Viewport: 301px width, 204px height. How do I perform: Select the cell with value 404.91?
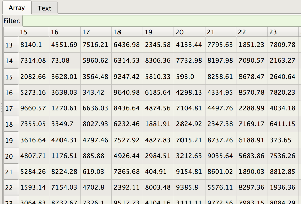158,172
